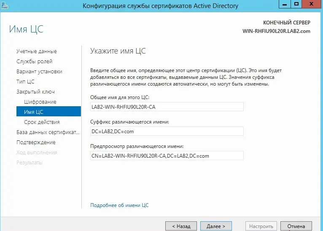Go to the Срок действия sub-step
This screenshot has height=231, width=323.
point(42,122)
